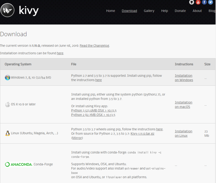Switch to the Blog page
The image size is (216, 183).
coord(212,11)
